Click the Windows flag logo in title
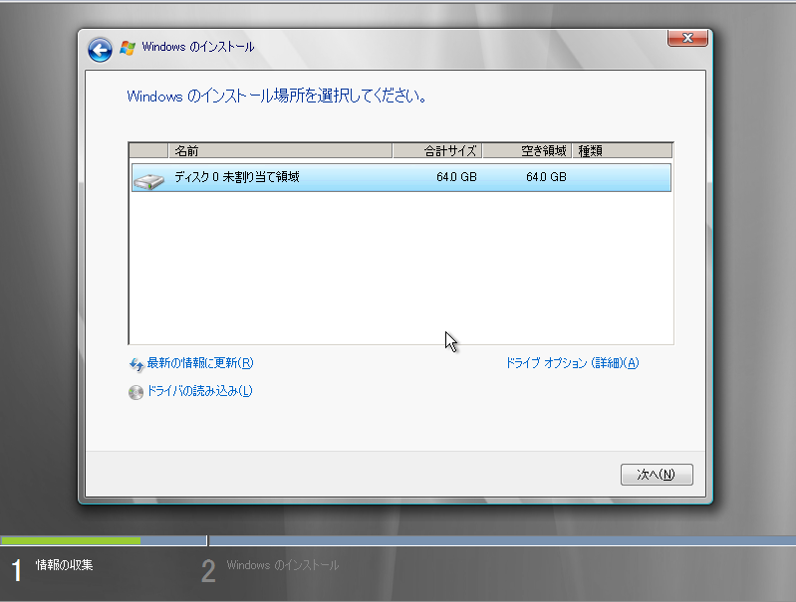This screenshot has height=602, width=796. click(x=128, y=48)
